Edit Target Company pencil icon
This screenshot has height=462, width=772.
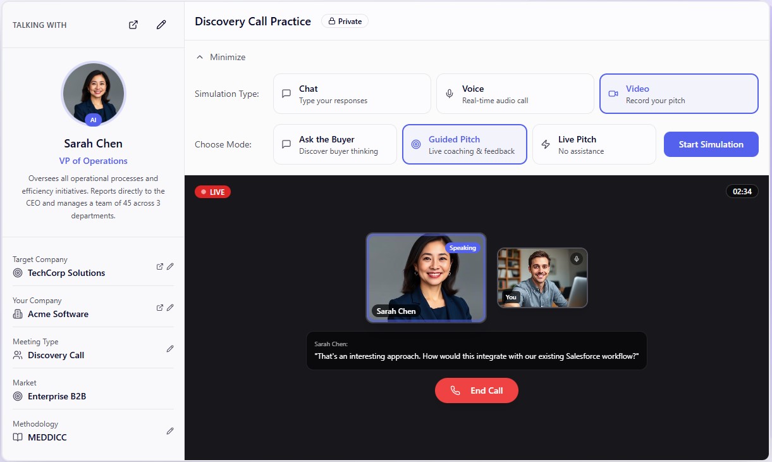[170, 266]
